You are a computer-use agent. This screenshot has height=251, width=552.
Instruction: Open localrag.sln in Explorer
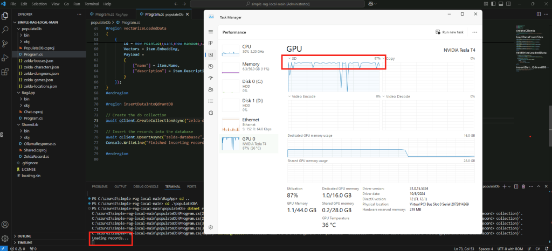tap(31, 176)
